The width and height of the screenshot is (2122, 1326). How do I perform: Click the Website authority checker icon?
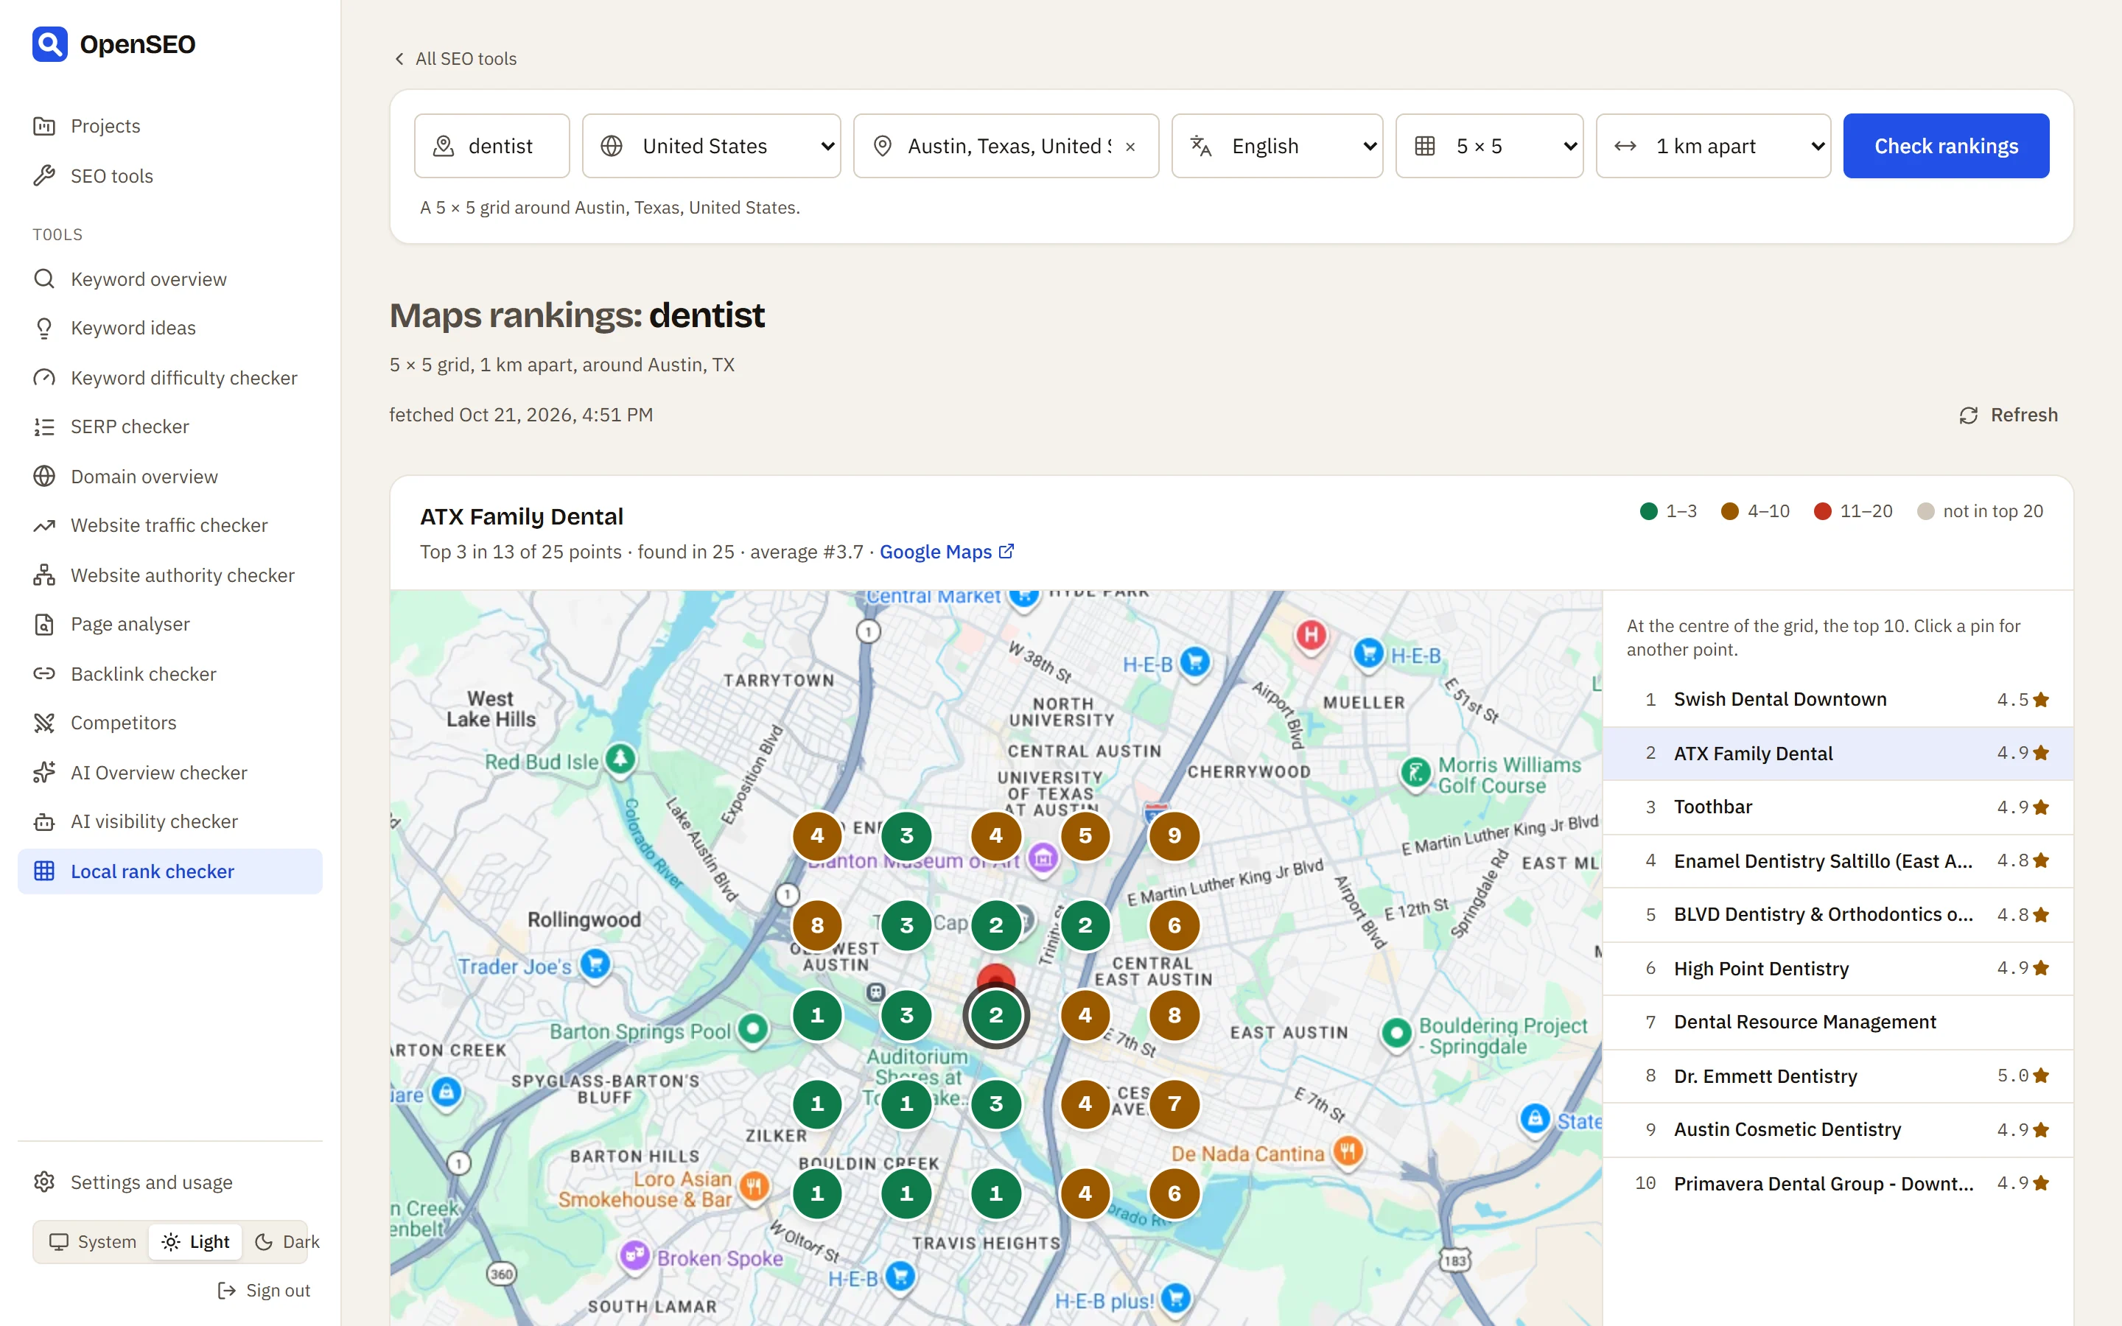pos(44,575)
